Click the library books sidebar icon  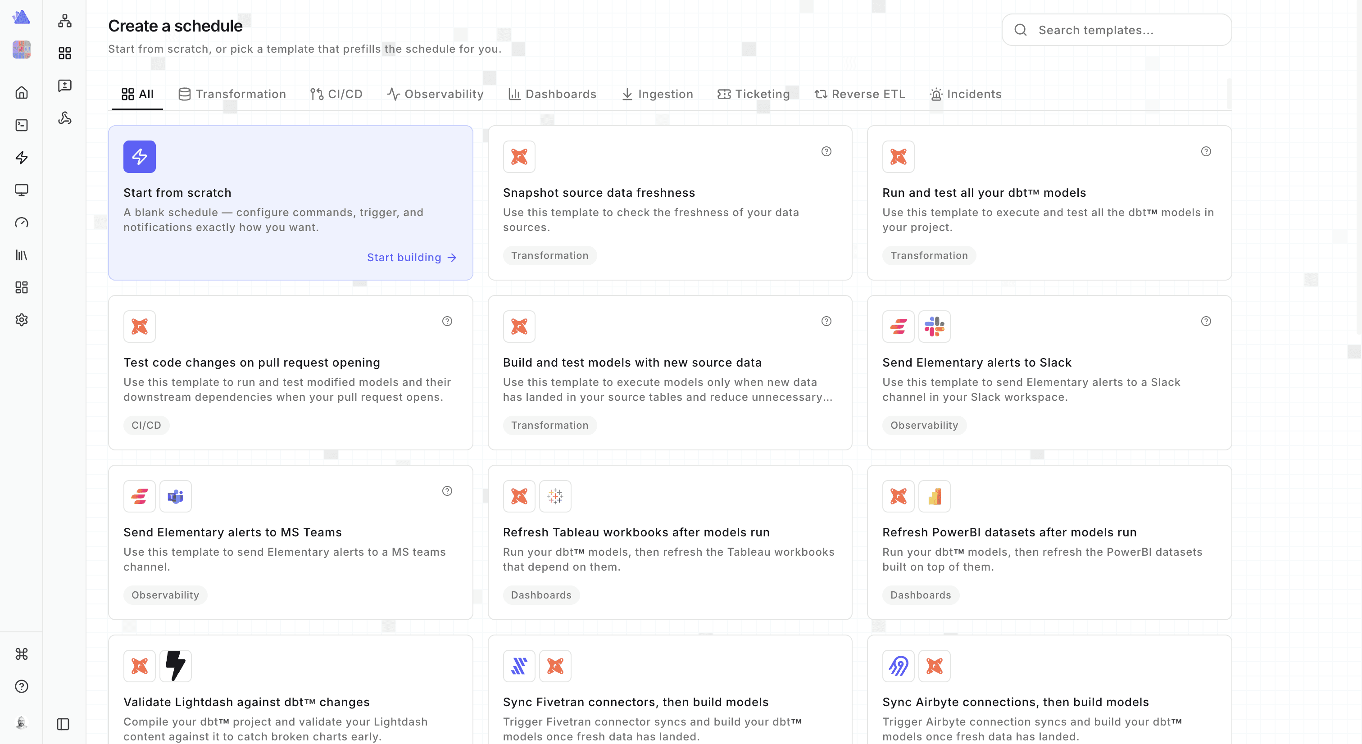pyautogui.click(x=21, y=255)
